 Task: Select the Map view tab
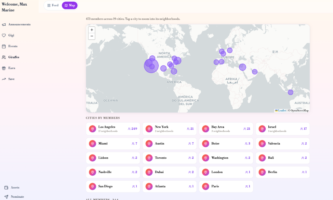[x=70, y=6]
